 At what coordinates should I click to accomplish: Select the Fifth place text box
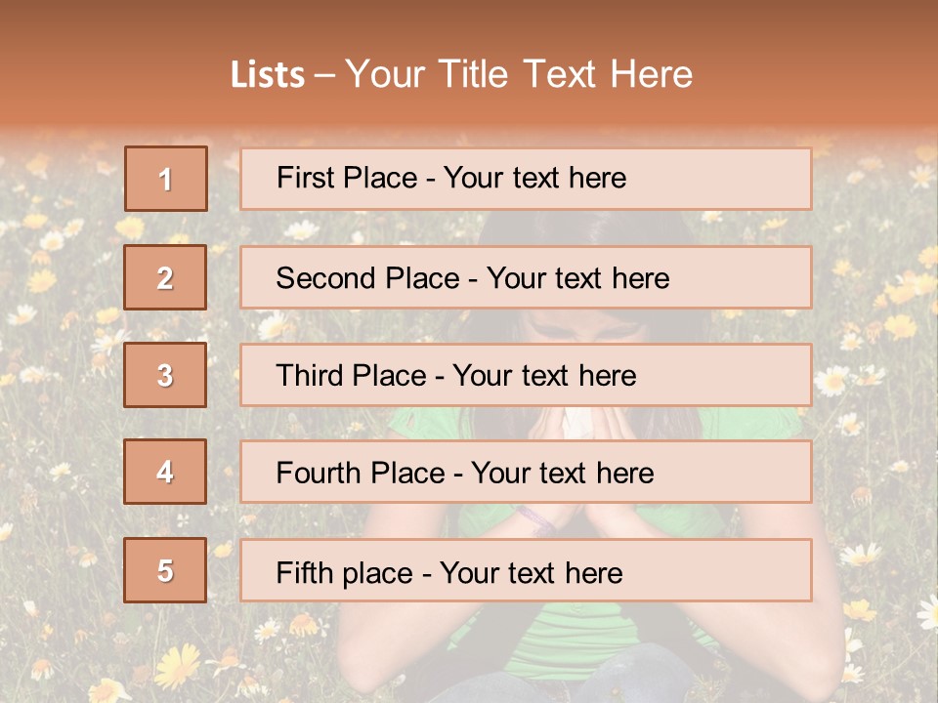[x=526, y=570]
